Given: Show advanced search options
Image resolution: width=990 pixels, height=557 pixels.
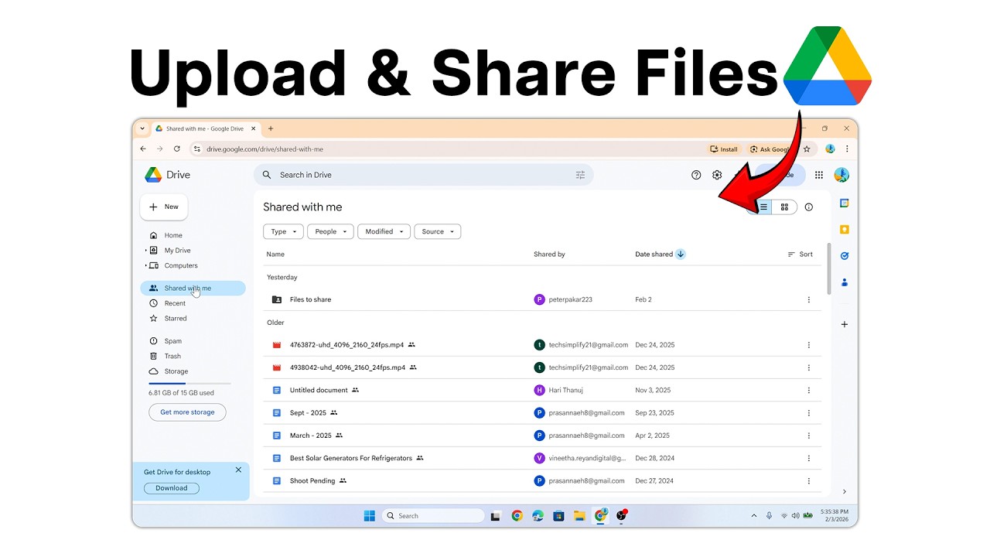Looking at the screenshot, I should click(580, 175).
